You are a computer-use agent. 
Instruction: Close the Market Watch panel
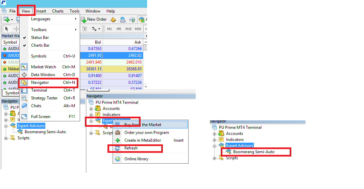coord(146,36)
